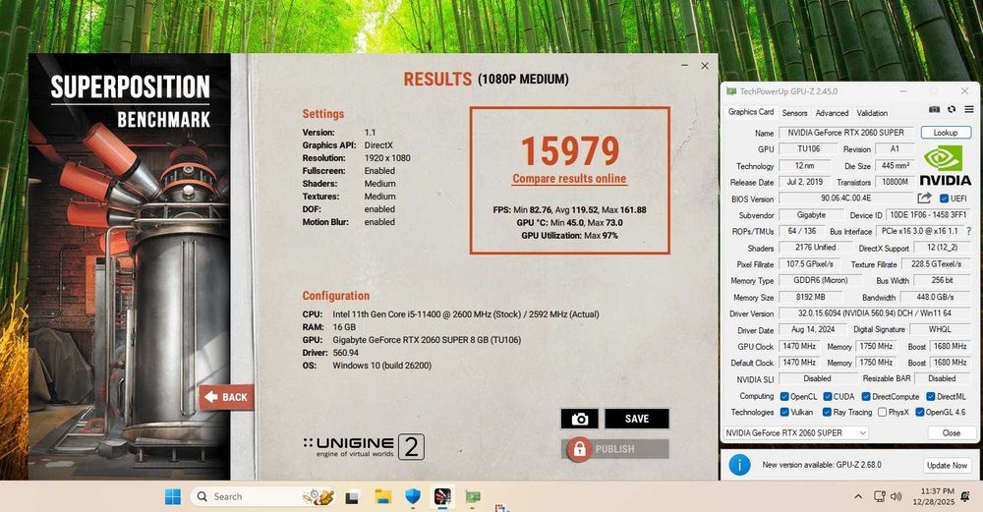Take a screenshot with the camera button in Superposition
This screenshot has width=983, height=512.
(x=580, y=419)
